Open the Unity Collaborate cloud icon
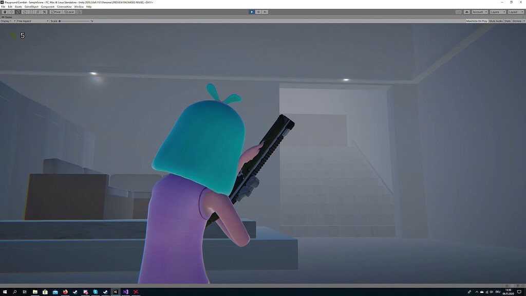Screen dimensions: 526x296 tap(466, 11)
